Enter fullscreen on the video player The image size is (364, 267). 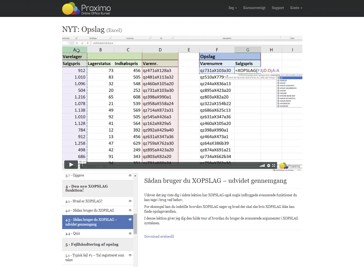tap(274, 165)
